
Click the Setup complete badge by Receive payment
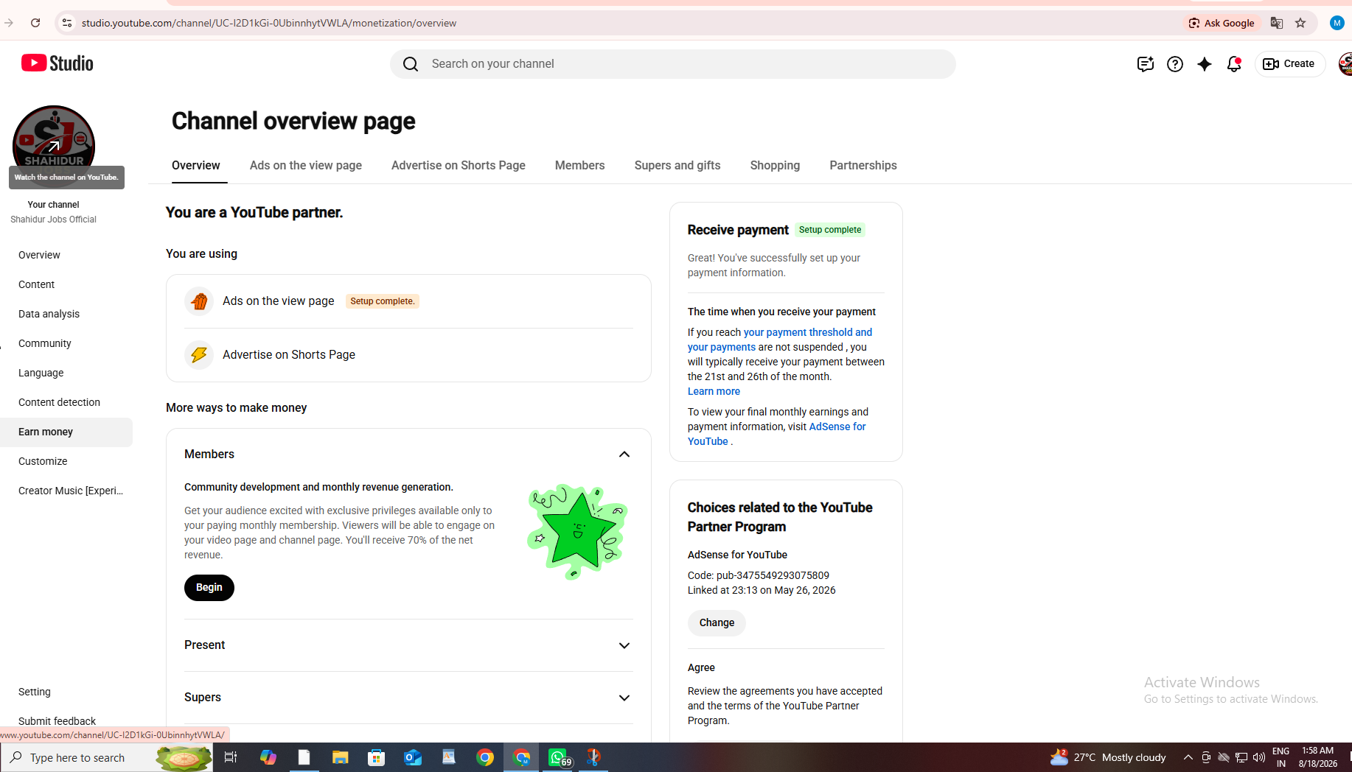coord(830,230)
